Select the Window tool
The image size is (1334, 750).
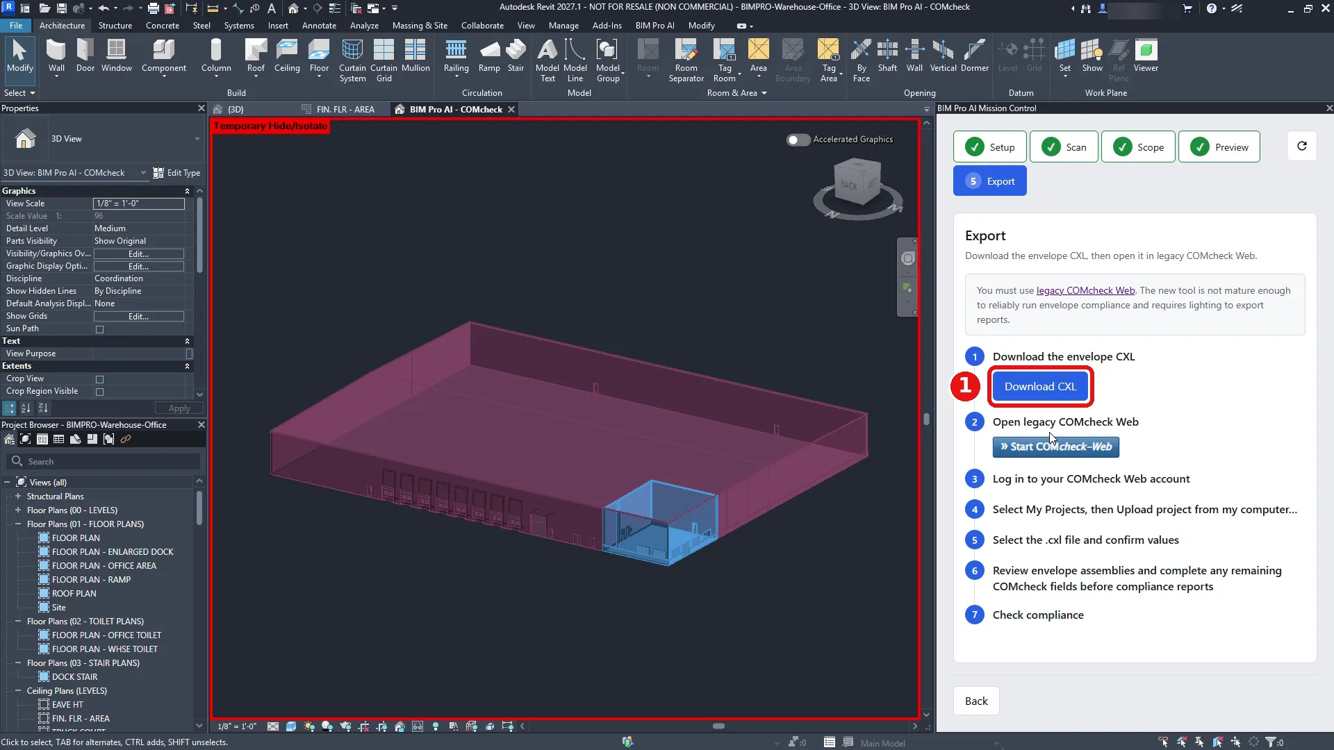pyautogui.click(x=116, y=56)
